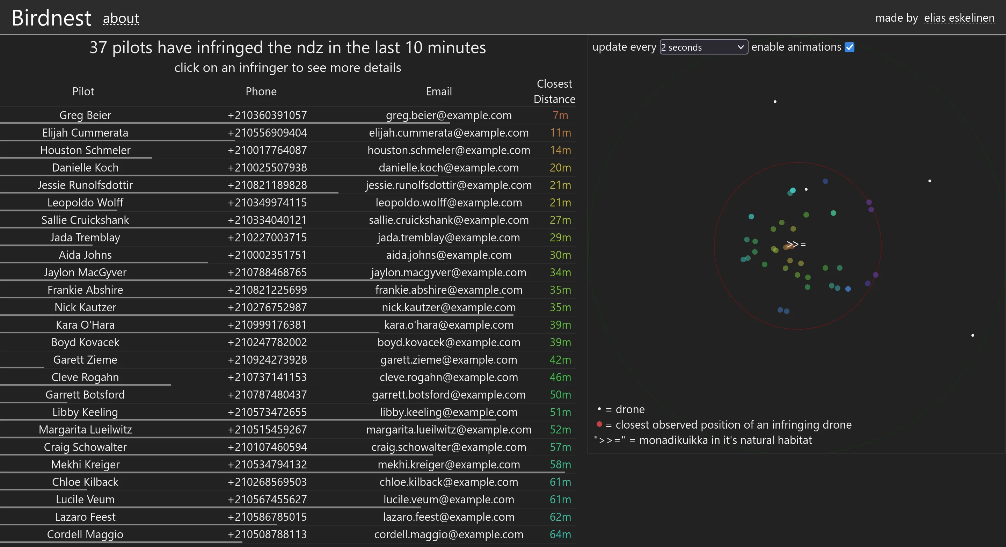Click the 46m closest distance value

click(x=560, y=377)
